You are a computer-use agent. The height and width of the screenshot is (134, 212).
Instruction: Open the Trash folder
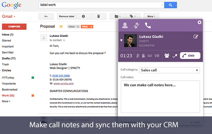5,64
